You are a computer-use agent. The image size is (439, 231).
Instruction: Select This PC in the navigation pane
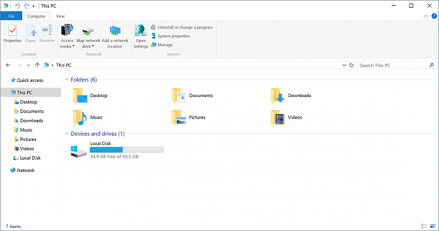click(x=31, y=92)
